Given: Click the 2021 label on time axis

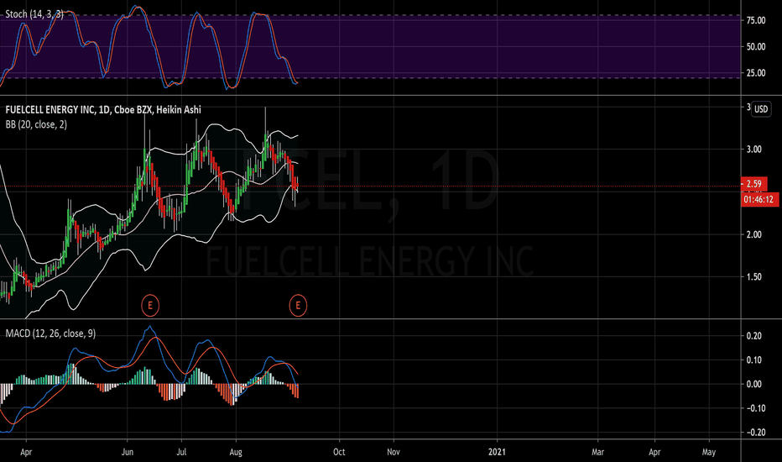Looking at the screenshot, I should (497, 452).
